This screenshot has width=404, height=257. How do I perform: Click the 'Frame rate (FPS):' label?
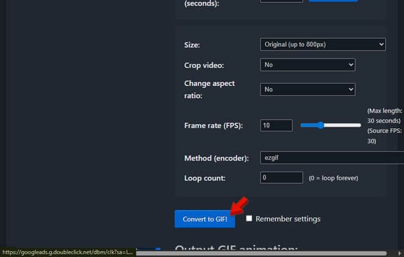[x=213, y=125]
